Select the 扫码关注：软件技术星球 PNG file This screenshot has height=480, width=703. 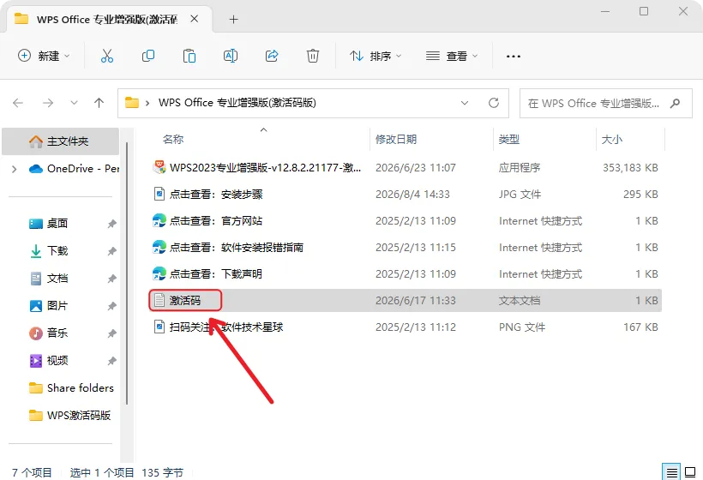pyautogui.click(x=406, y=327)
